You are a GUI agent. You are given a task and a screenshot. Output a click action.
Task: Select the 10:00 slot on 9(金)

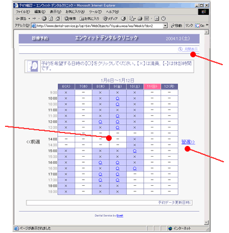tap(117, 98)
